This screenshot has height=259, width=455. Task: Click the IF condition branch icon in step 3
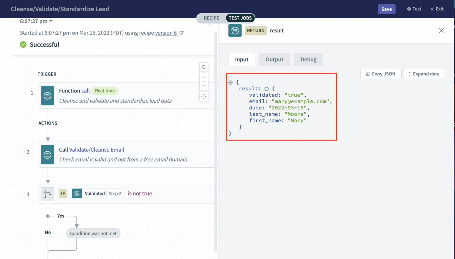pos(47,194)
